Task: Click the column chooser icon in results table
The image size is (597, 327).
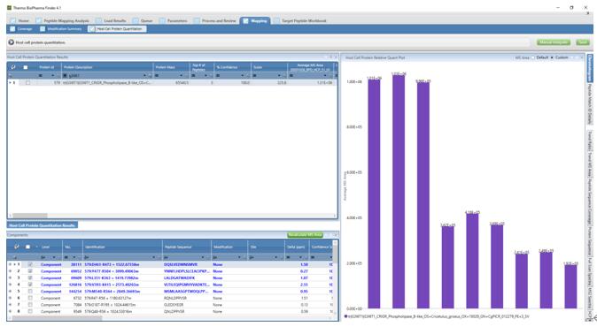Action: 13,67
